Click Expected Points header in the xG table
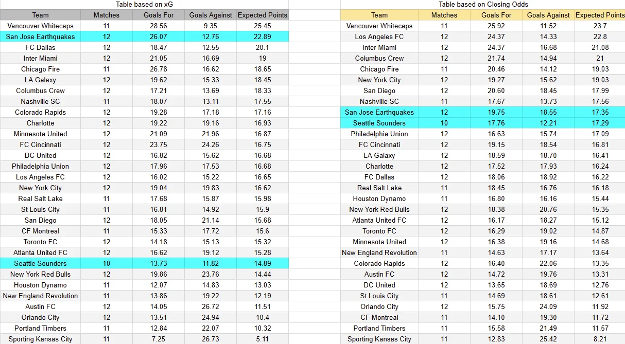625x344 pixels. coord(263,15)
